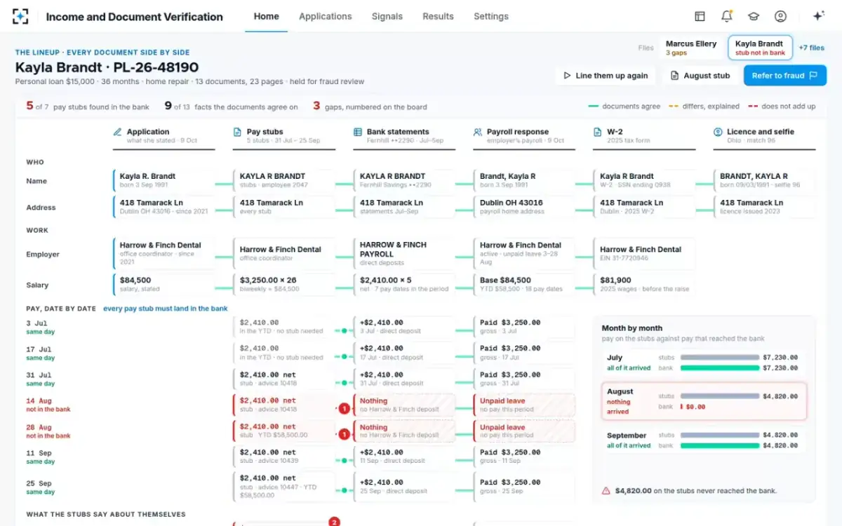Click the warning triangle by $4,820.00 note
Screen dimensions: 842x526
click(606, 491)
